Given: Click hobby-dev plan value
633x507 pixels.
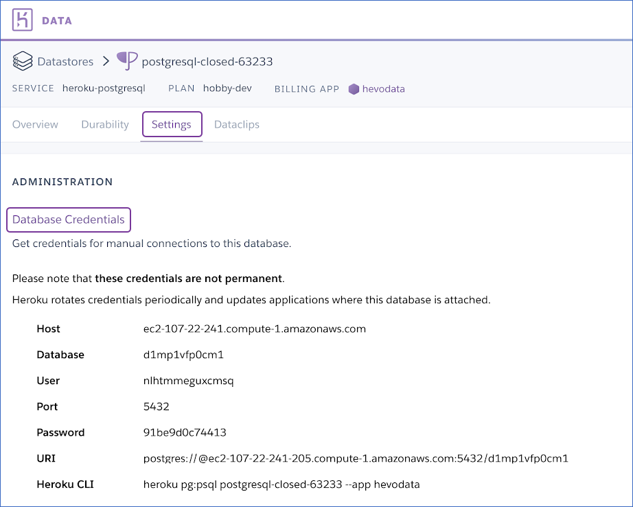Looking at the screenshot, I should 227,89.
